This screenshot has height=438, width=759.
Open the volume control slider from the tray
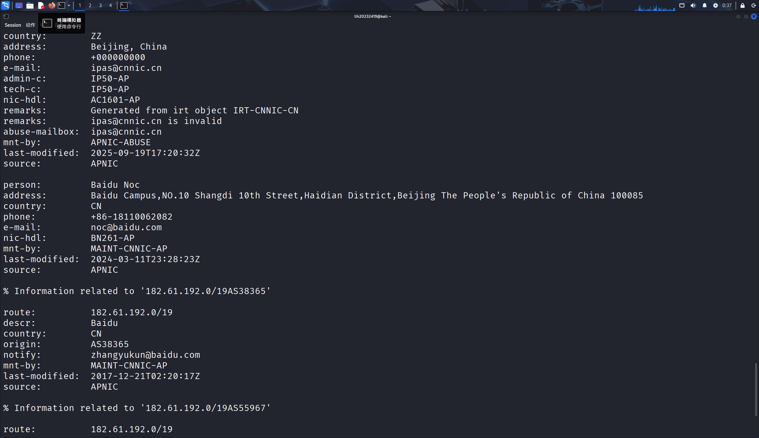pyautogui.click(x=693, y=5)
